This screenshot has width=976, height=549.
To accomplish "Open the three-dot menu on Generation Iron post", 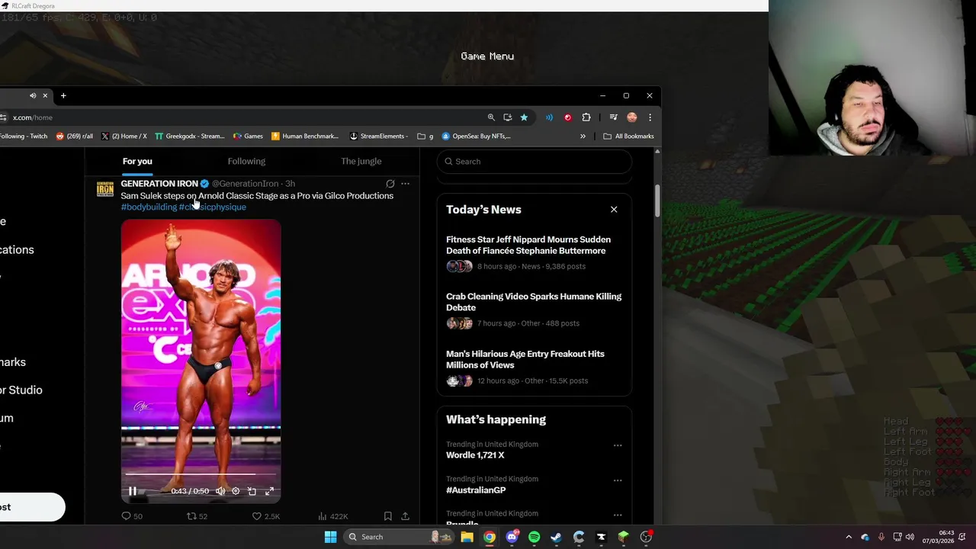I will [405, 184].
